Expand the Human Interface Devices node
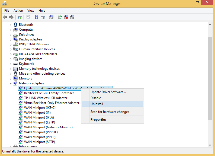This screenshot has width=215, height=156. (11, 49)
